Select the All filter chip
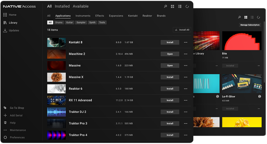 pyautogui.click(x=50, y=23)
